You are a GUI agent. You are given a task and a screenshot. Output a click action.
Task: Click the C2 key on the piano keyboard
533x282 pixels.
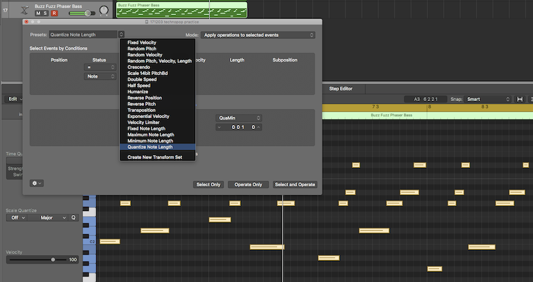(89, 242)
